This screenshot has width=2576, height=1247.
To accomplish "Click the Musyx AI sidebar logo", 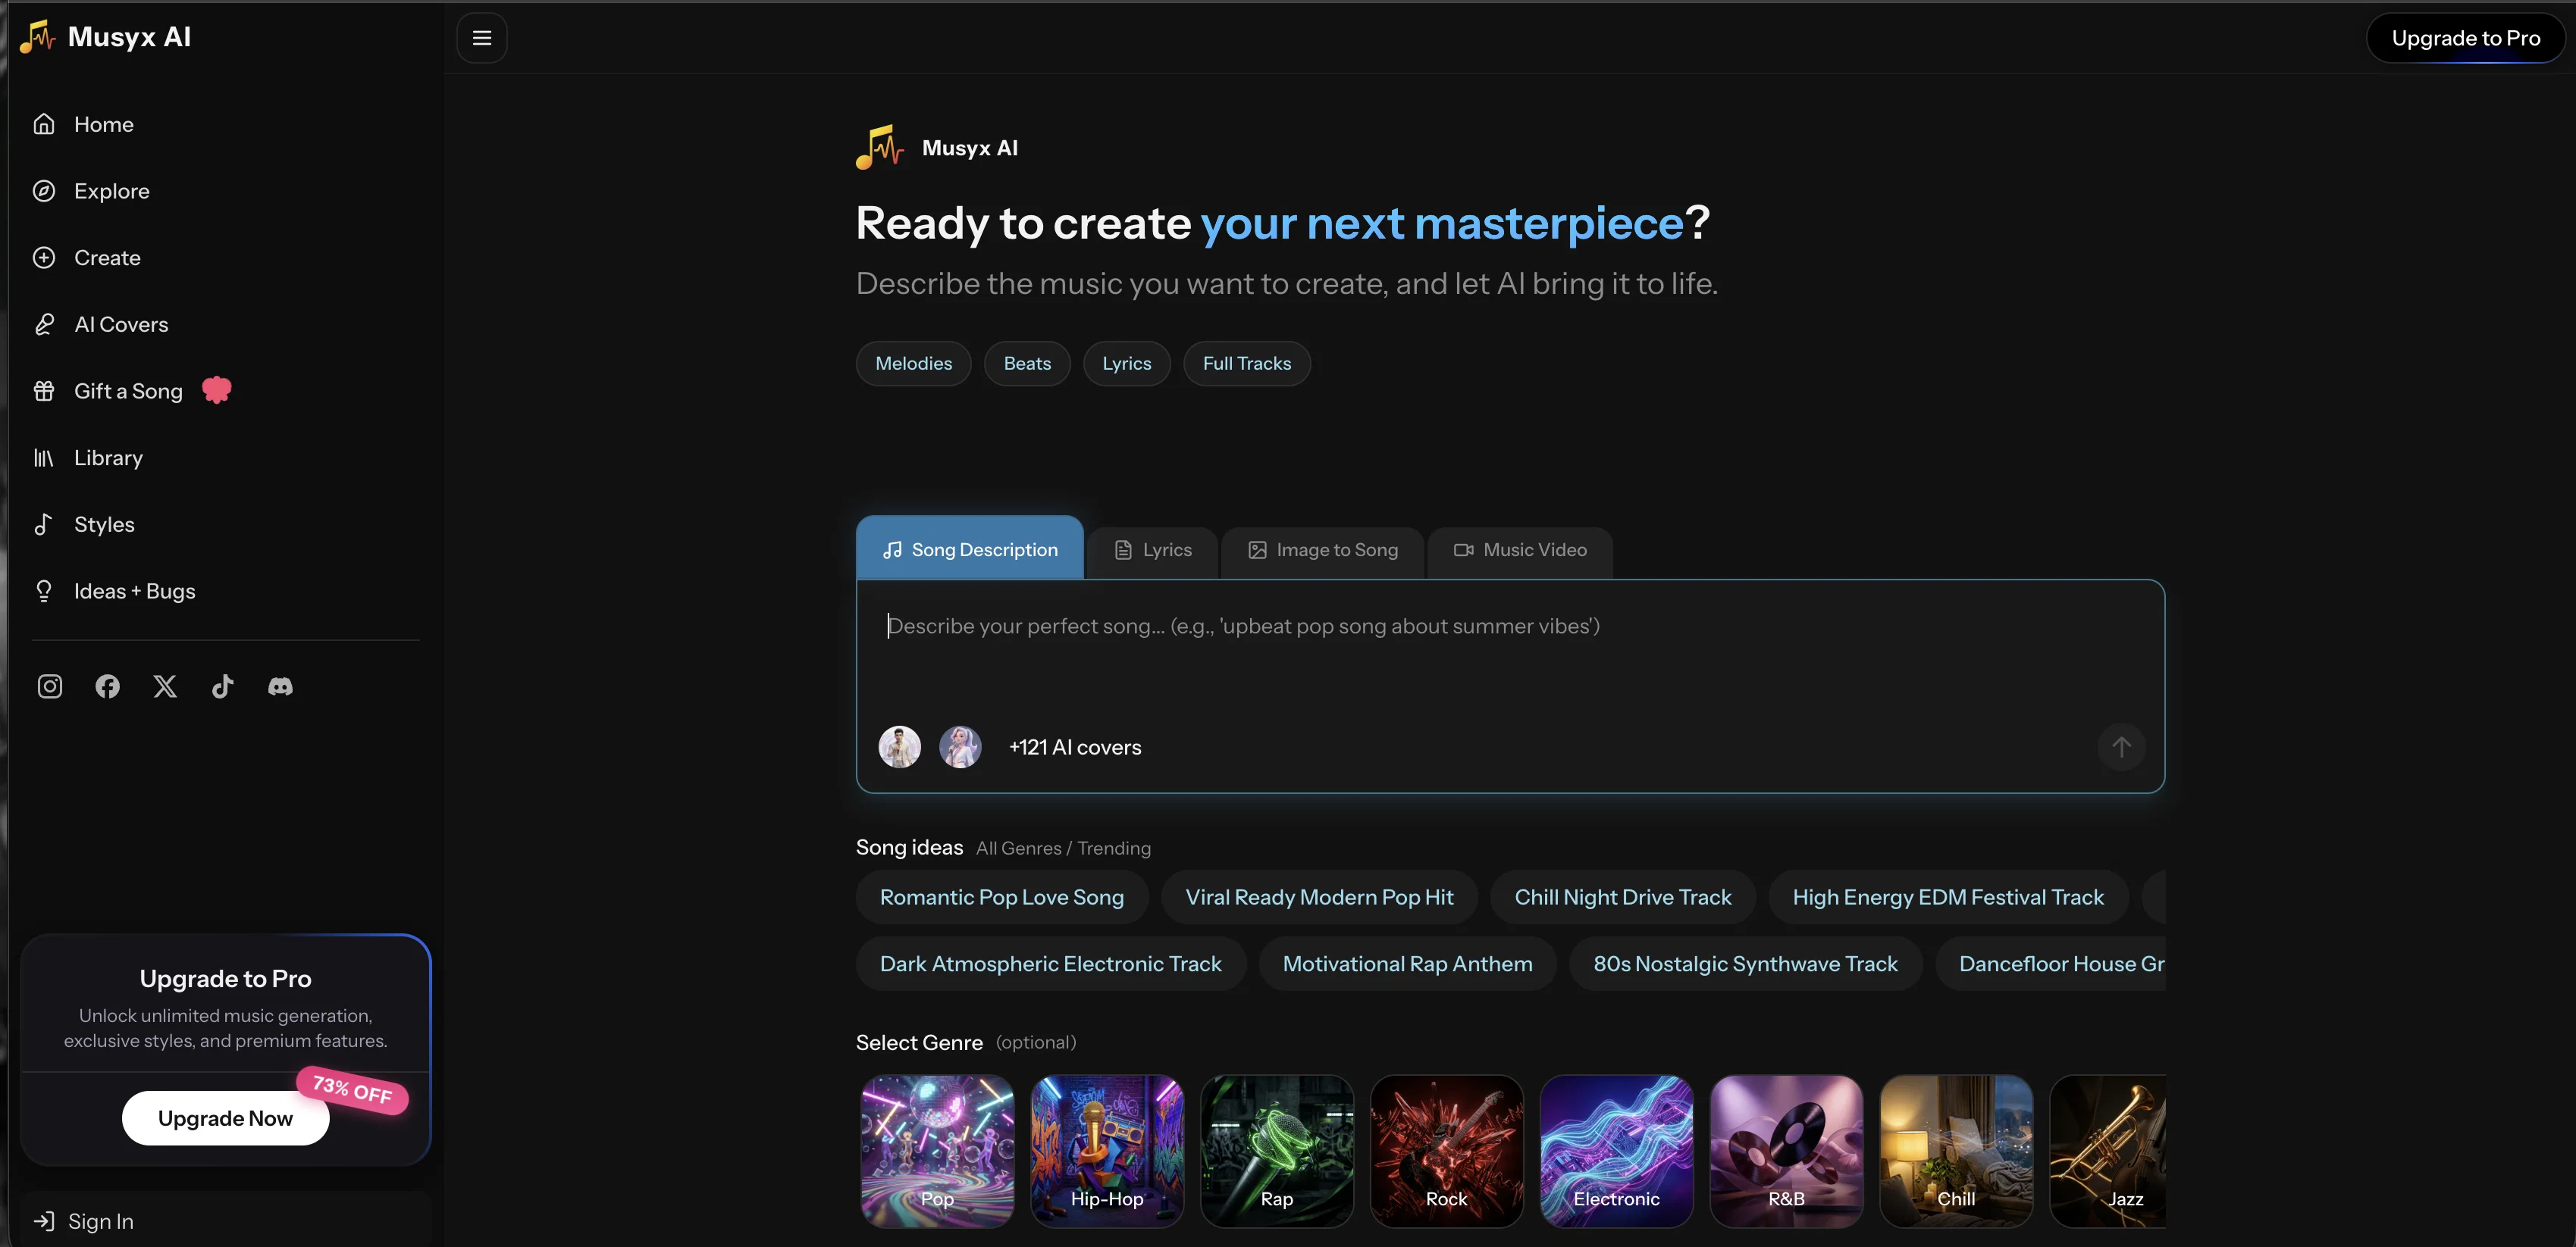I will coord(105,37).
